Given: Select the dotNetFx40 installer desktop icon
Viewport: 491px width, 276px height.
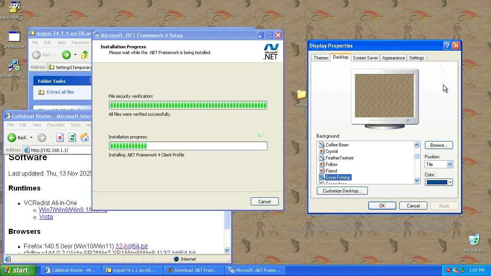Looking at the screenshot, I should (14, 69).
